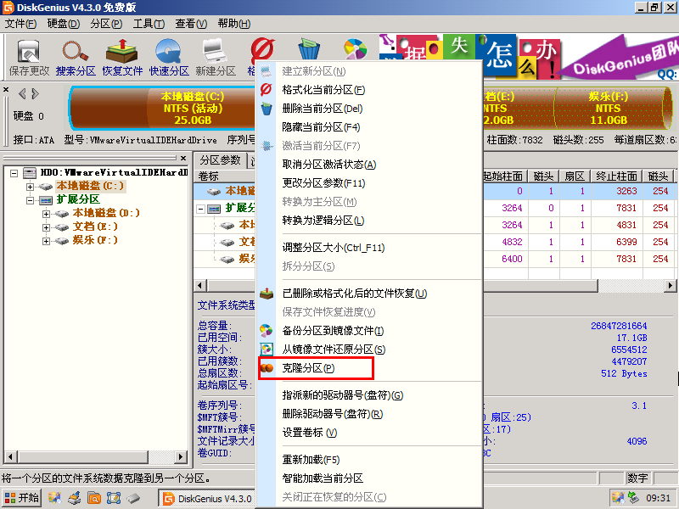Choose 重新加载(F5) entry

point(370,459)
